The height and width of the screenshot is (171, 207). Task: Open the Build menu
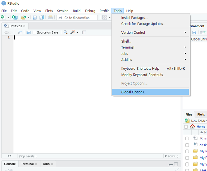point(77,11)
